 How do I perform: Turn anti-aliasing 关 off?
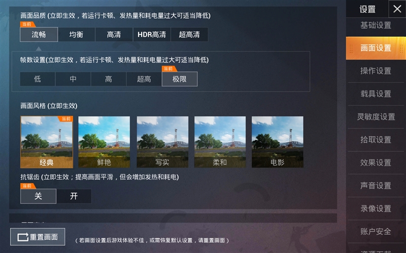coord(39,196)
